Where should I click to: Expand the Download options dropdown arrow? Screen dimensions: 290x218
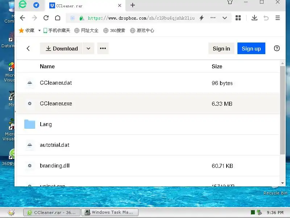(88, 48)
